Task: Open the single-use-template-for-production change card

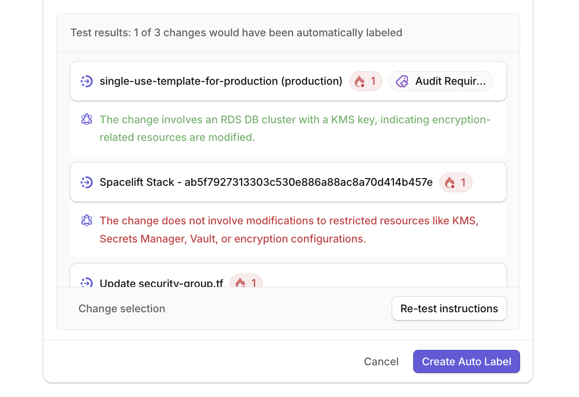Action: click(221, 81)
